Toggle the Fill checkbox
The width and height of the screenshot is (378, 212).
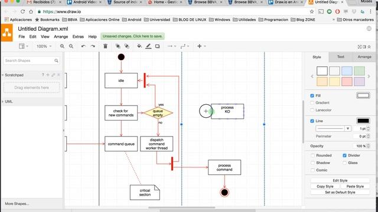click(x=312, y=95)
